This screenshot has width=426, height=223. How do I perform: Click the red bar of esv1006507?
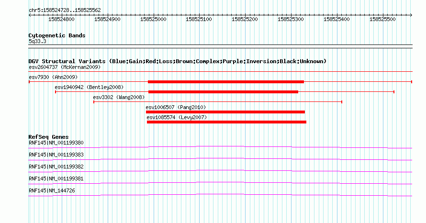pyautogui.click(x=225, y=112)
